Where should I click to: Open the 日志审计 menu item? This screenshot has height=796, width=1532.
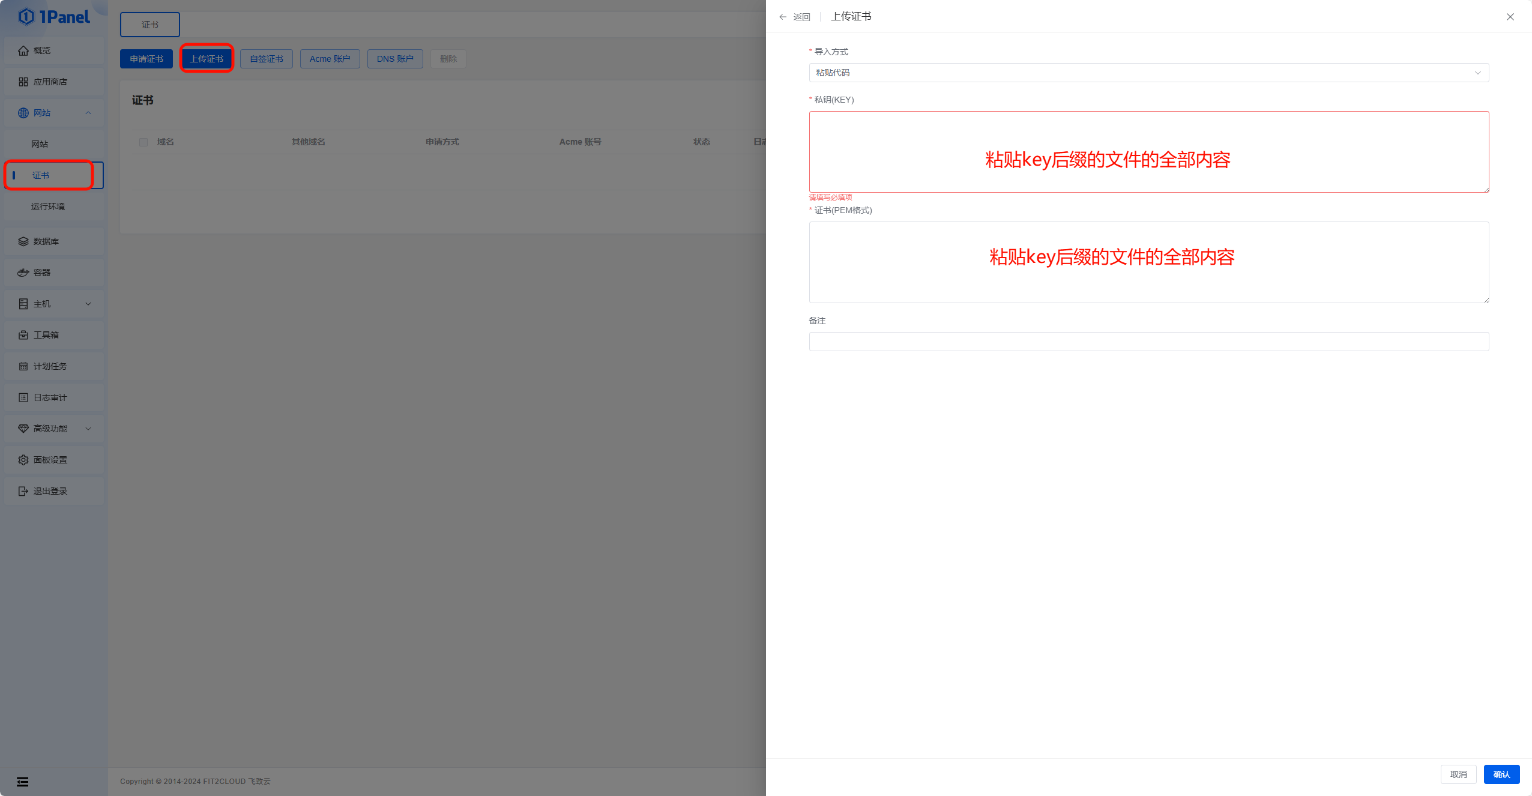pos(50,397)
